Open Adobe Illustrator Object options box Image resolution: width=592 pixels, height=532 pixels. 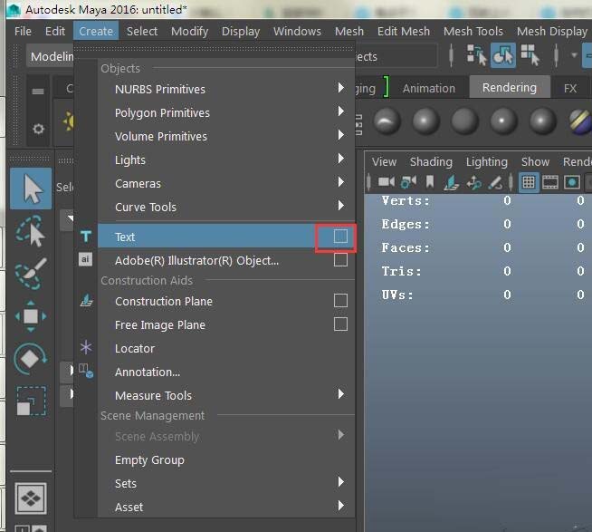(x=340, y=260)
